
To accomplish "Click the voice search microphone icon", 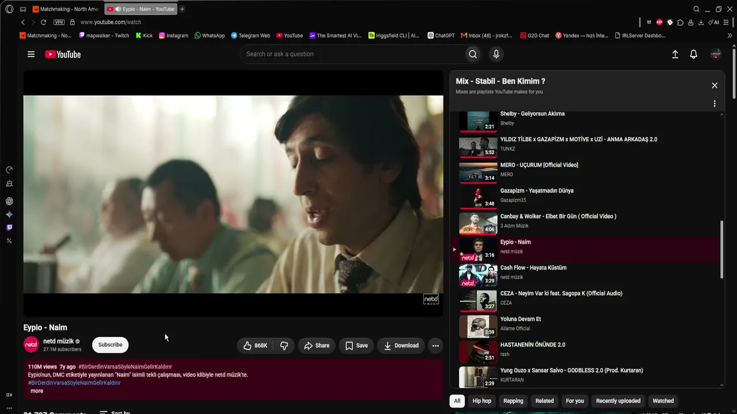I will click(496, 54).
